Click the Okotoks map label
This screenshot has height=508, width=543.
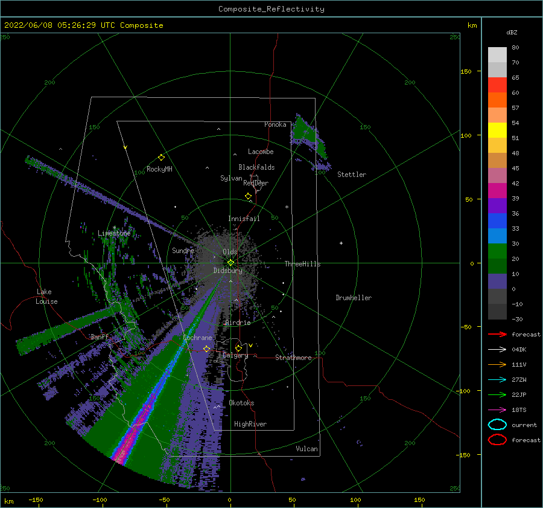[241, 403]
